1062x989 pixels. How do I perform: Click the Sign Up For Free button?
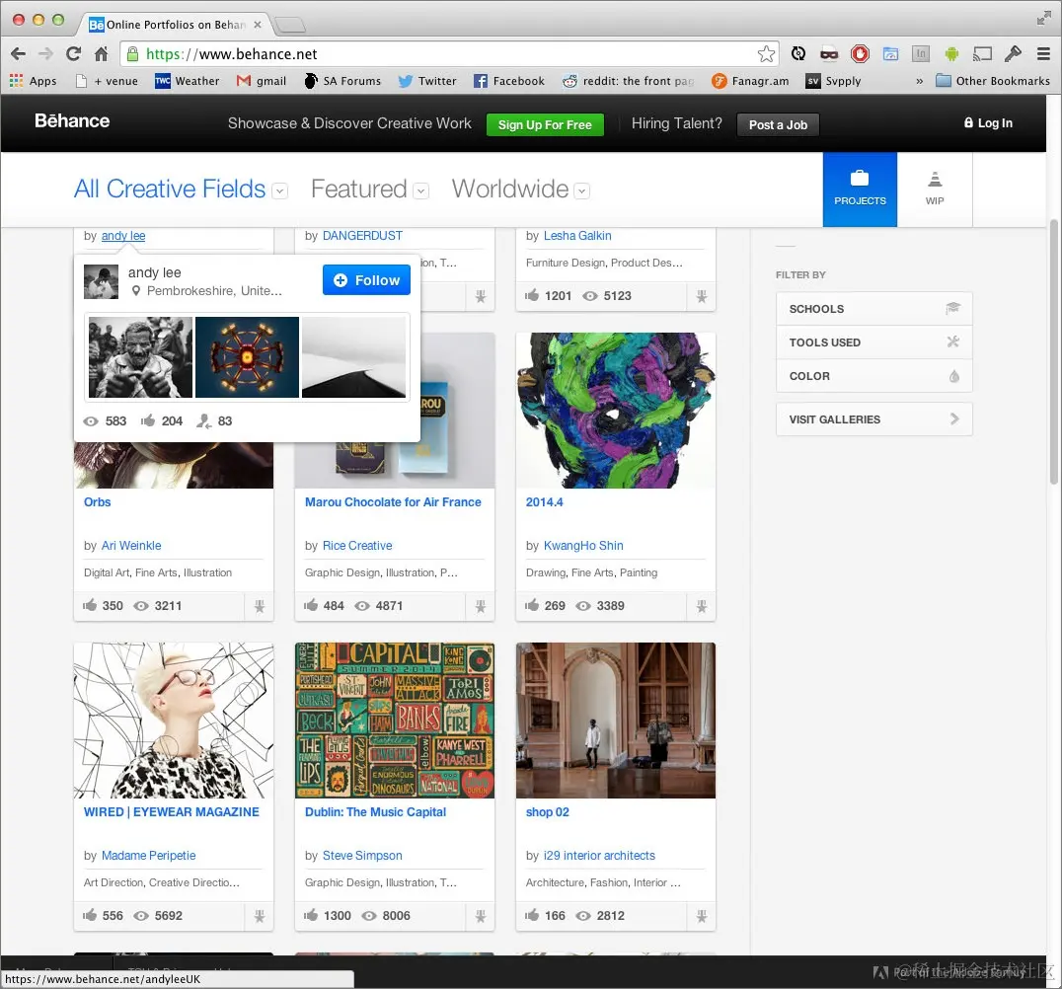(545, 124)
